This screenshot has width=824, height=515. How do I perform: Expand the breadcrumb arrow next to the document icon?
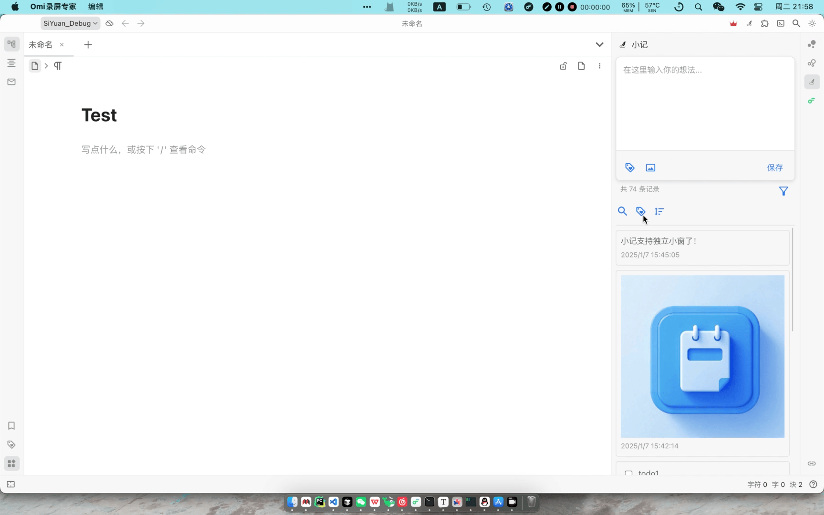coord(46,66)
